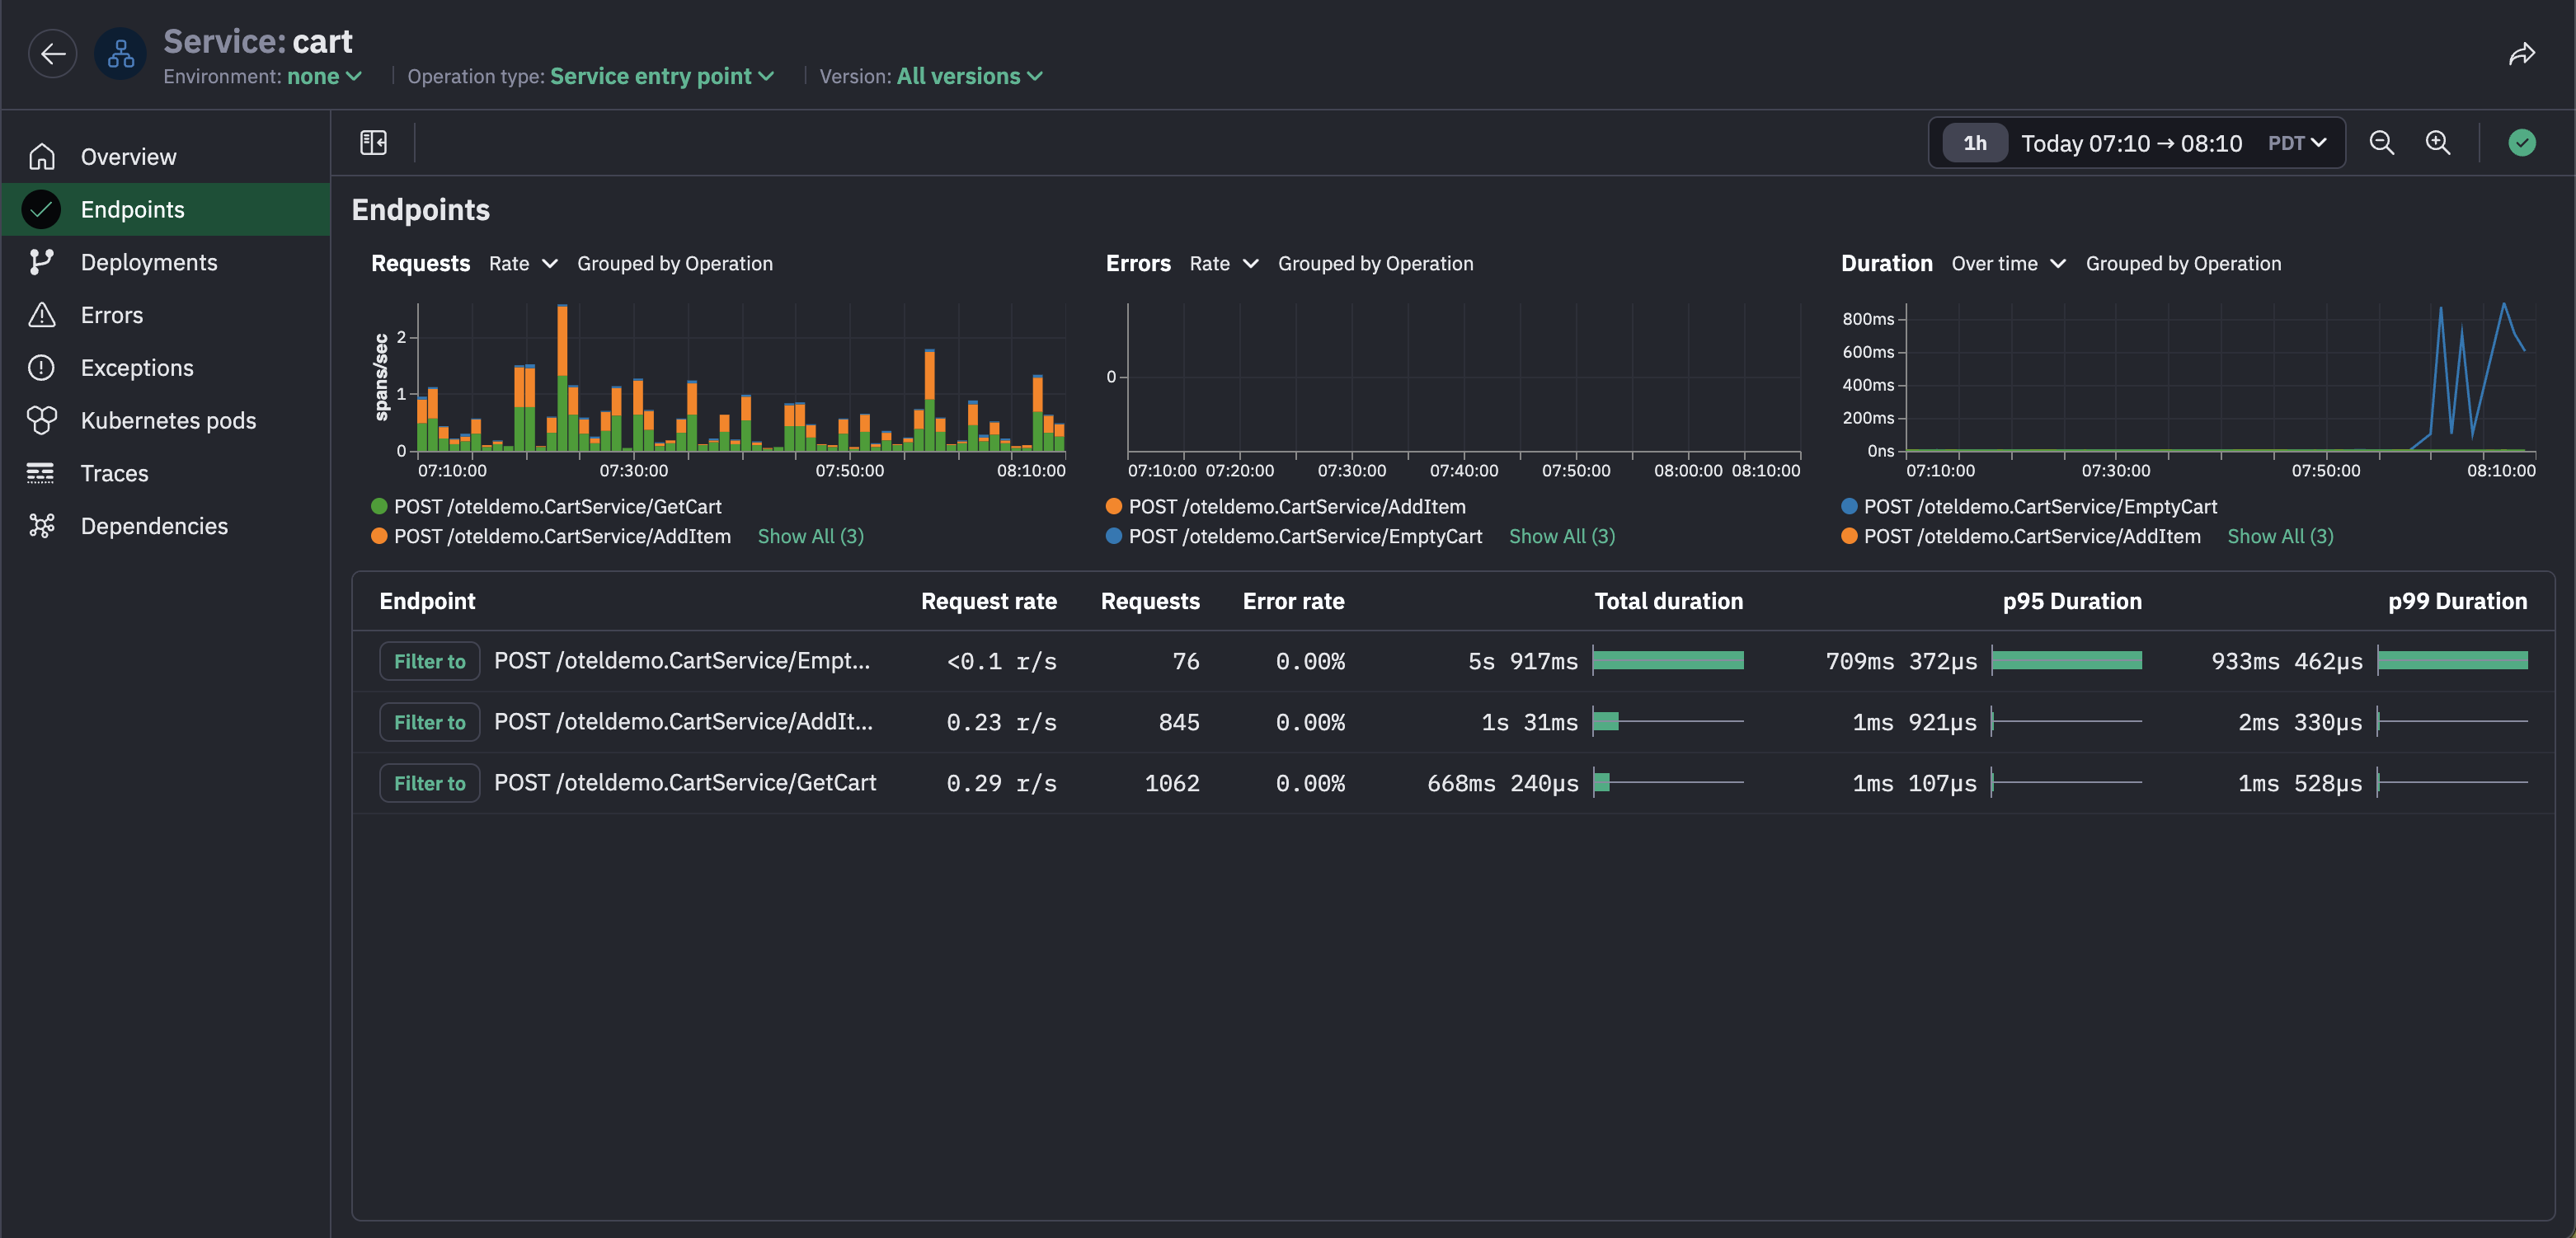Toggle EmptyCart series in Duration legend
The height and width of the screenshot is (1238, 2576).
coord(2039,507)
